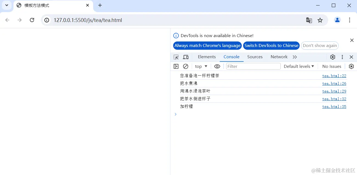This screenshot has width=357, height=175.
Task: Click the log message 您准备泡一杯柠檬茶
Action: pyautogui.click(x=199, y=76)
